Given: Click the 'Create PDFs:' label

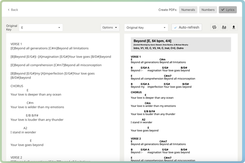Looking at the screenshot, I should (x=168, y=10).
